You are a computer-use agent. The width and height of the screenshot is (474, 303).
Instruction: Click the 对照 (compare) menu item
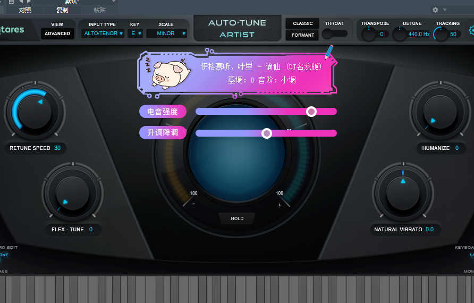[x=25, y=10]
